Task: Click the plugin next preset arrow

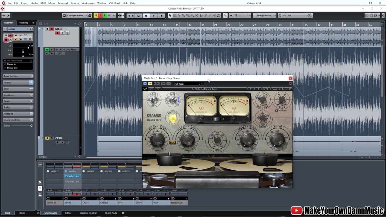Action: (258, 89)
